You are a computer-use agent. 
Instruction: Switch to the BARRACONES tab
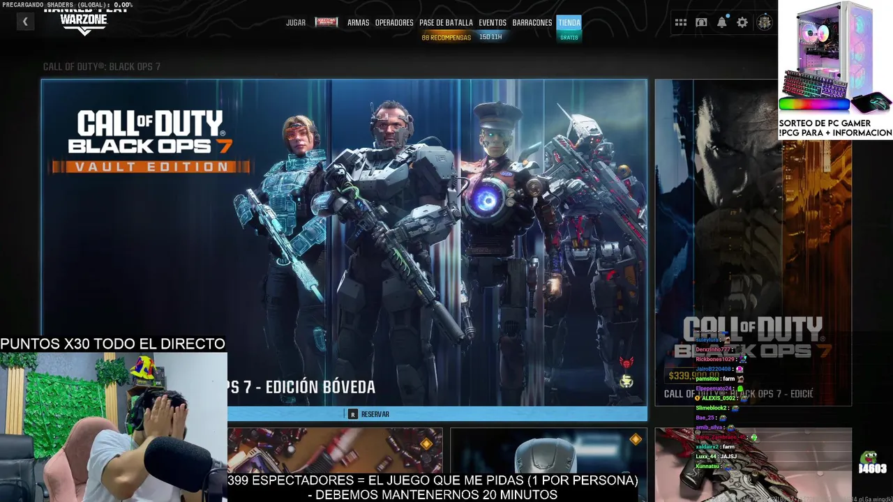(x=532, y=22)
